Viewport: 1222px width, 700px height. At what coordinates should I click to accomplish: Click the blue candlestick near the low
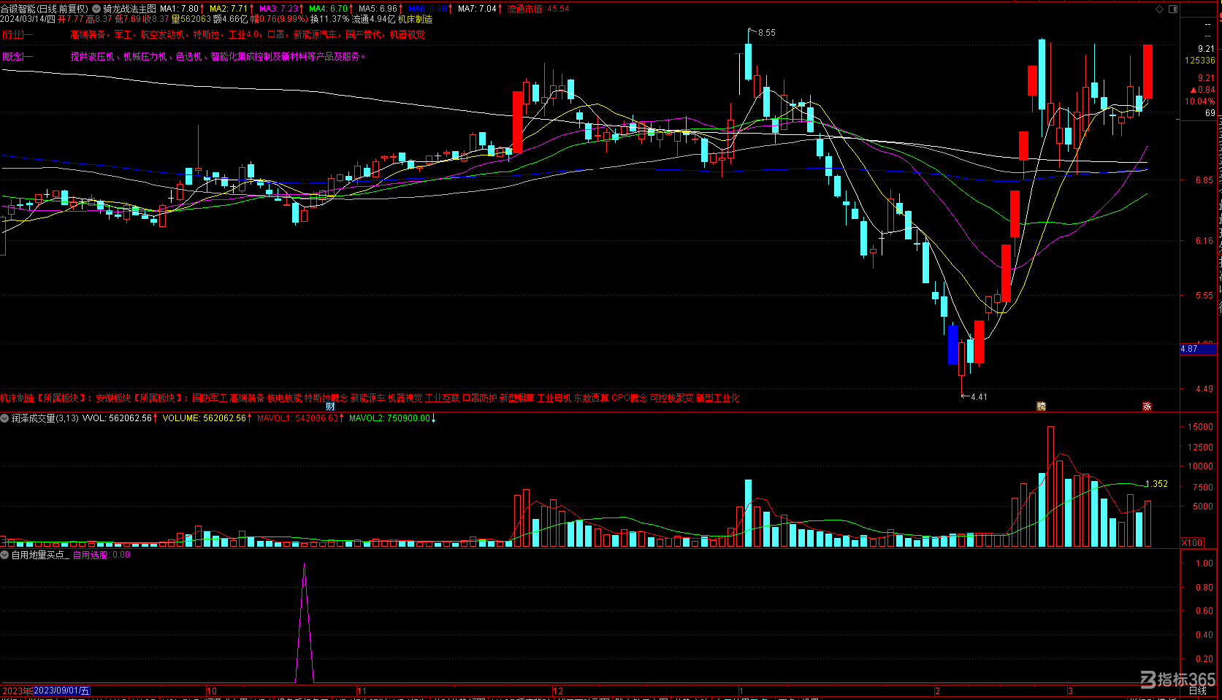click(952, 345)
